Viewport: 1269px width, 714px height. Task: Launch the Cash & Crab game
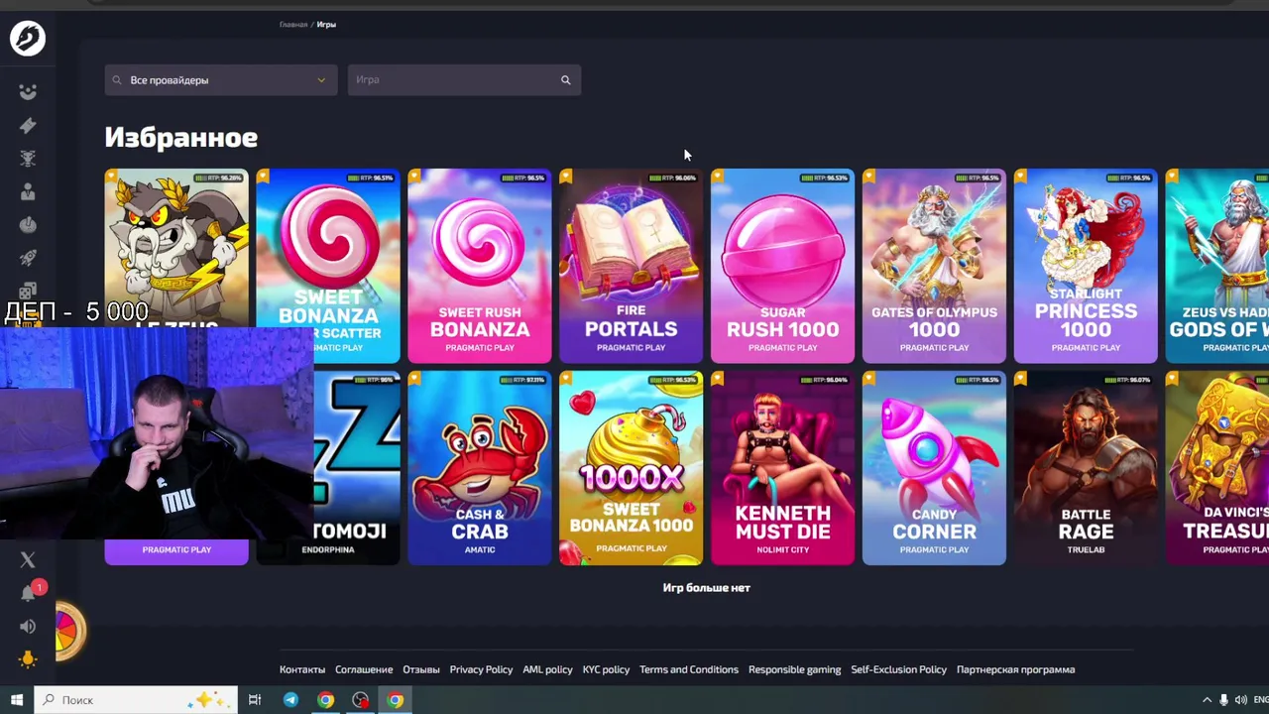(x=480, y=468)
